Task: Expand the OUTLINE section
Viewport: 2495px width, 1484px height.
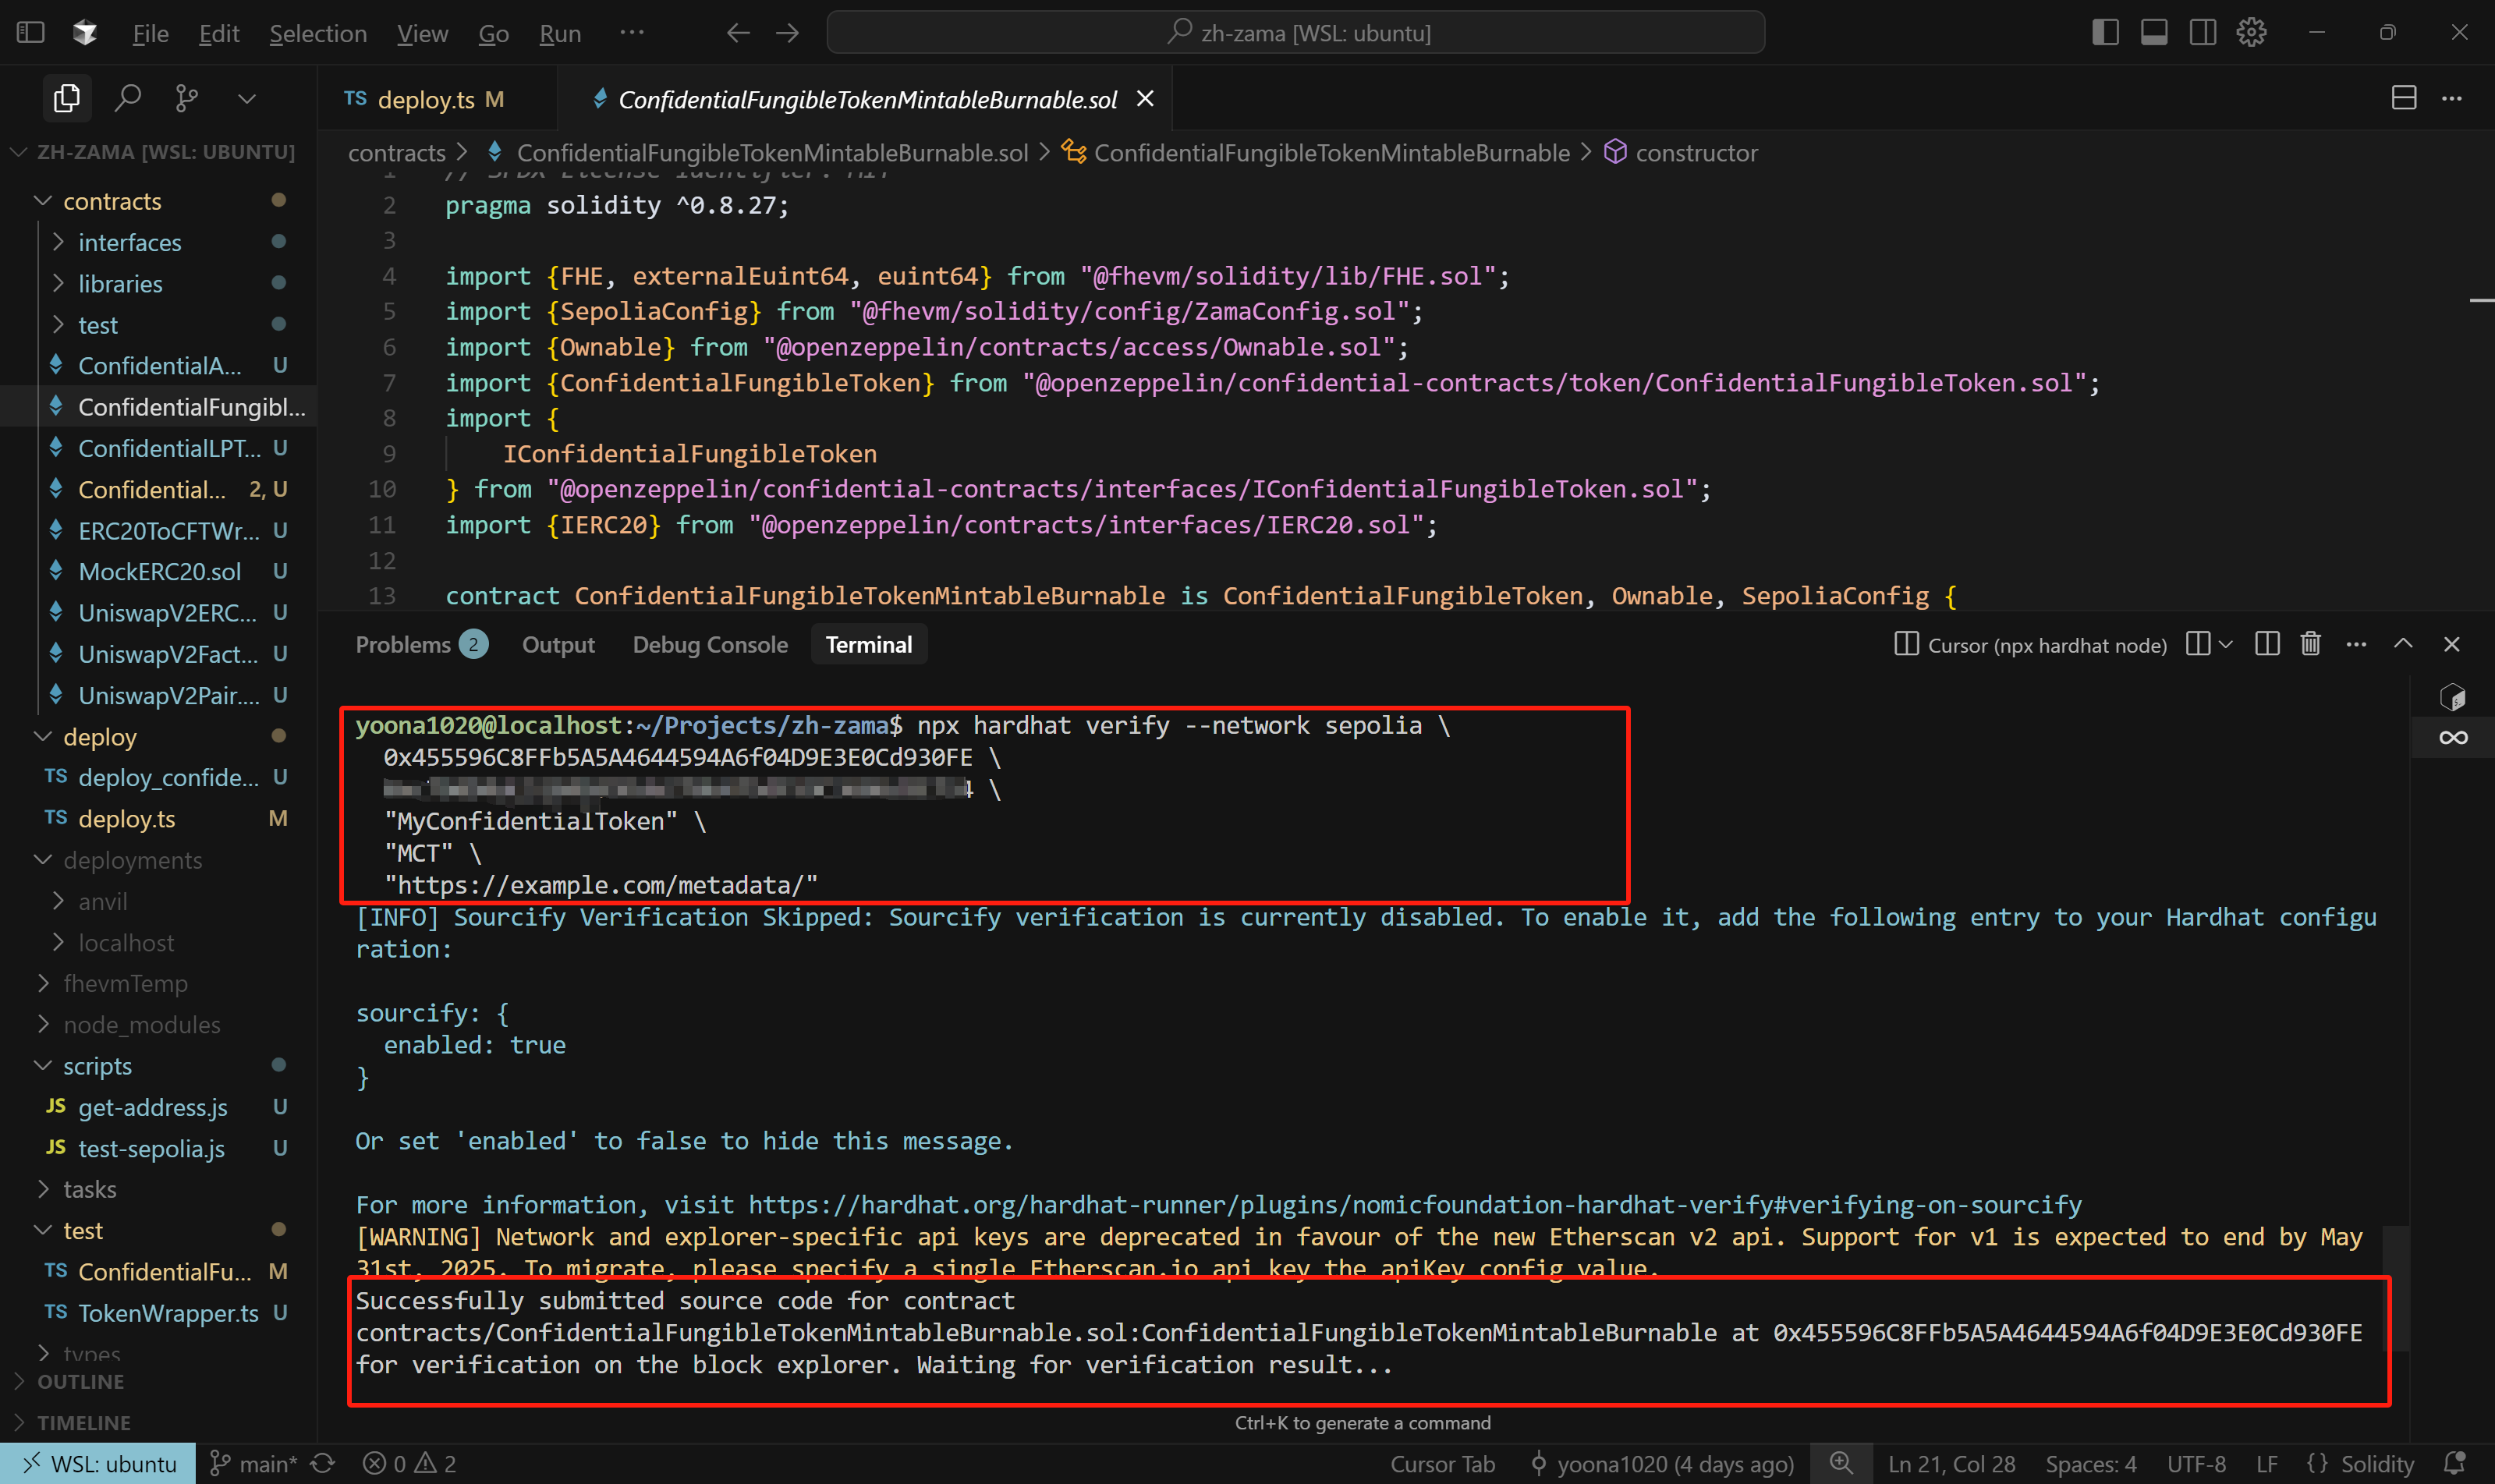Action: pos(158,1381)
